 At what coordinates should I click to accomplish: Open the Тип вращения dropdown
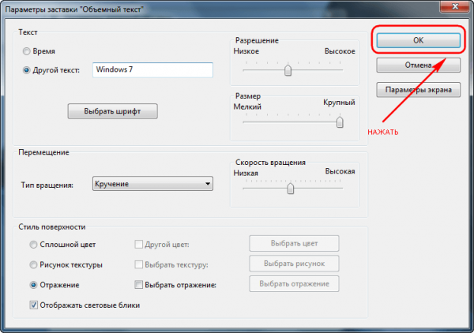point(152,184)
